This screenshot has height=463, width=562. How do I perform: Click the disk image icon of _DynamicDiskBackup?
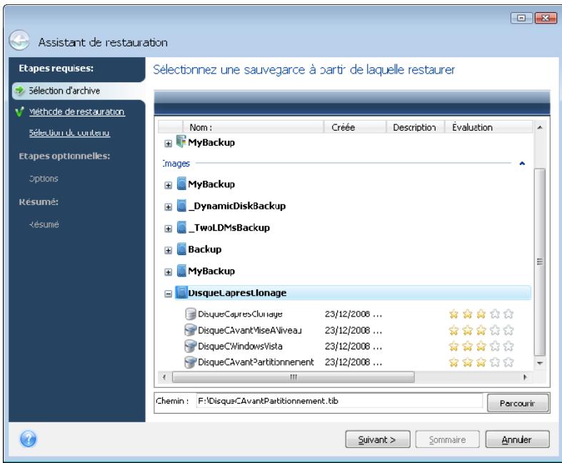pos(181,206)
